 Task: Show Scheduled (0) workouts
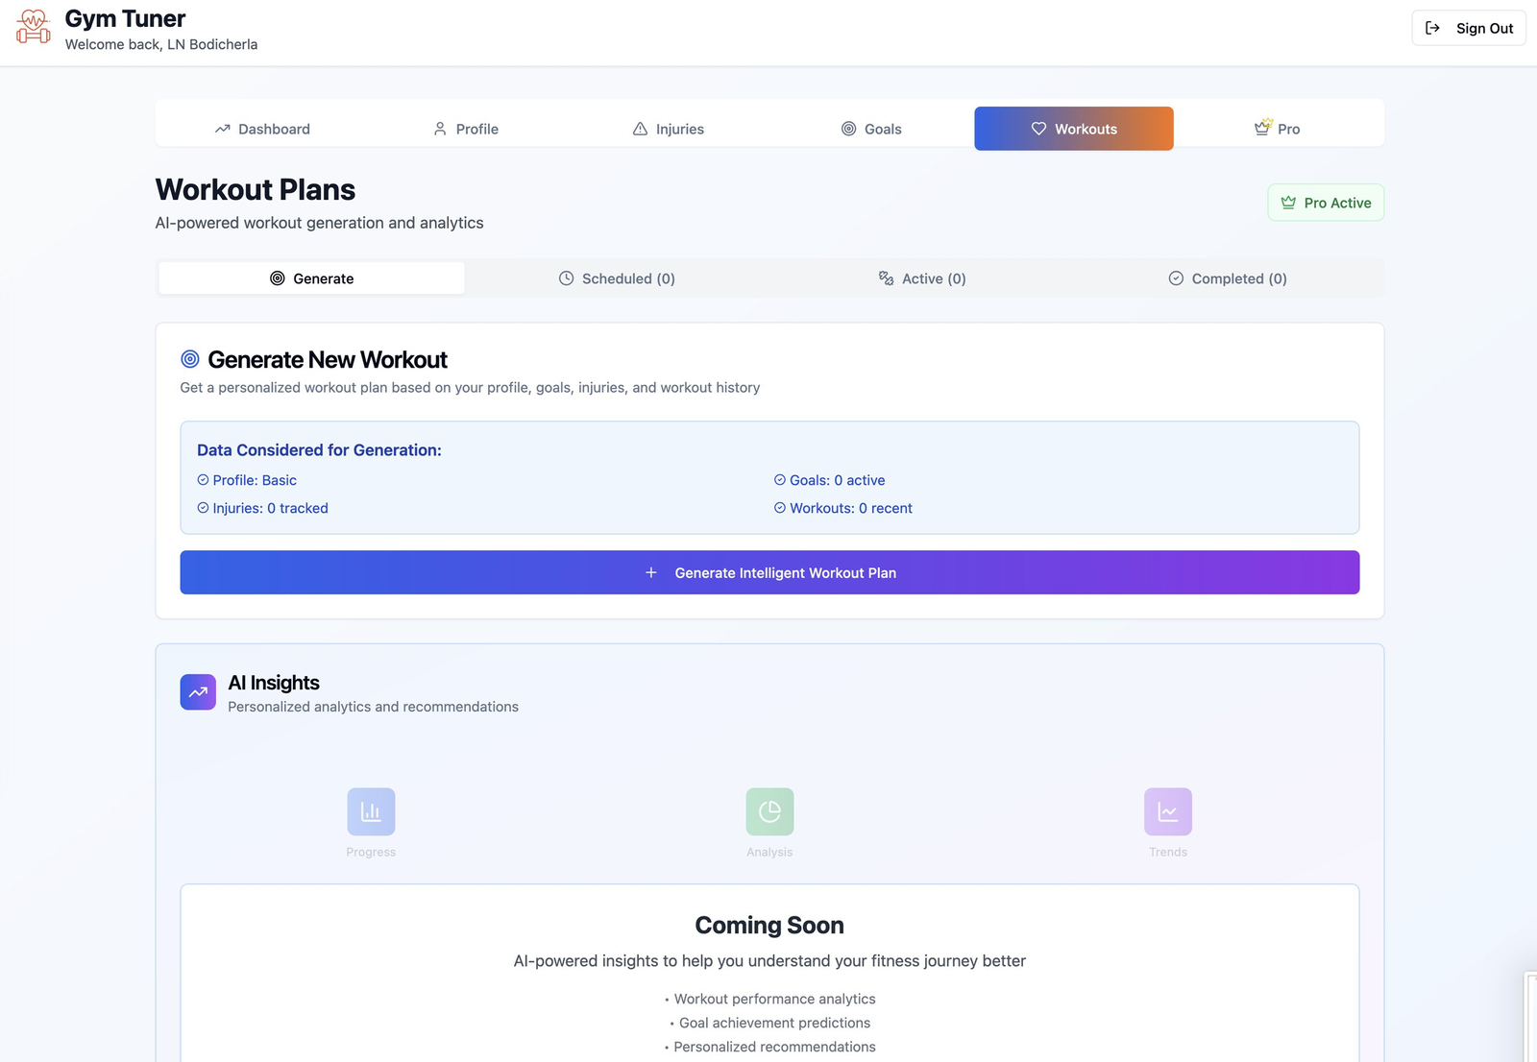click(617, 278)
